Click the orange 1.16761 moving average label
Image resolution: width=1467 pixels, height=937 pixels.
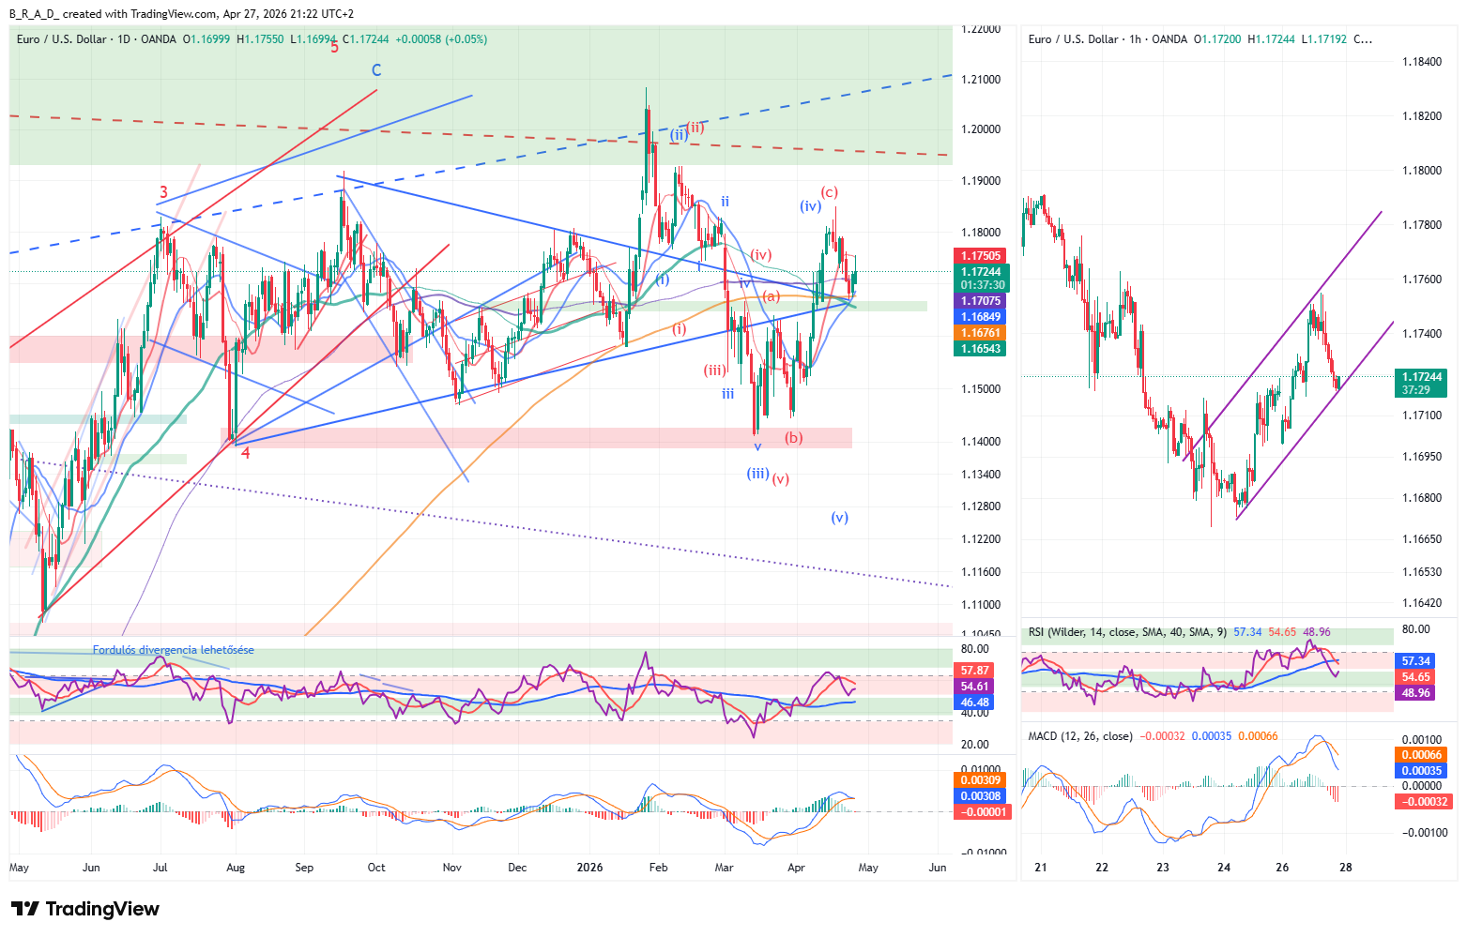coord(980,333)
